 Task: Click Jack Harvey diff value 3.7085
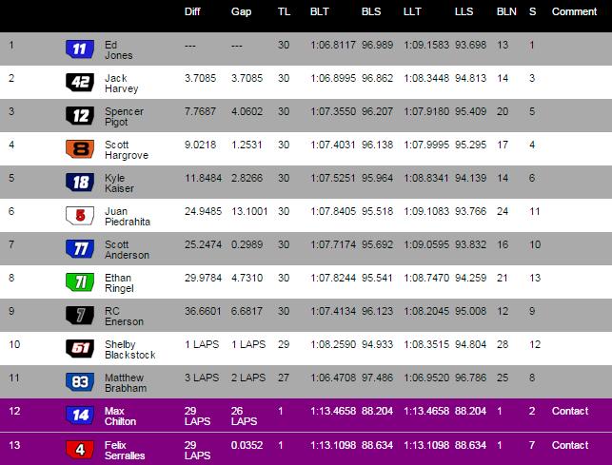coord(200,78)
